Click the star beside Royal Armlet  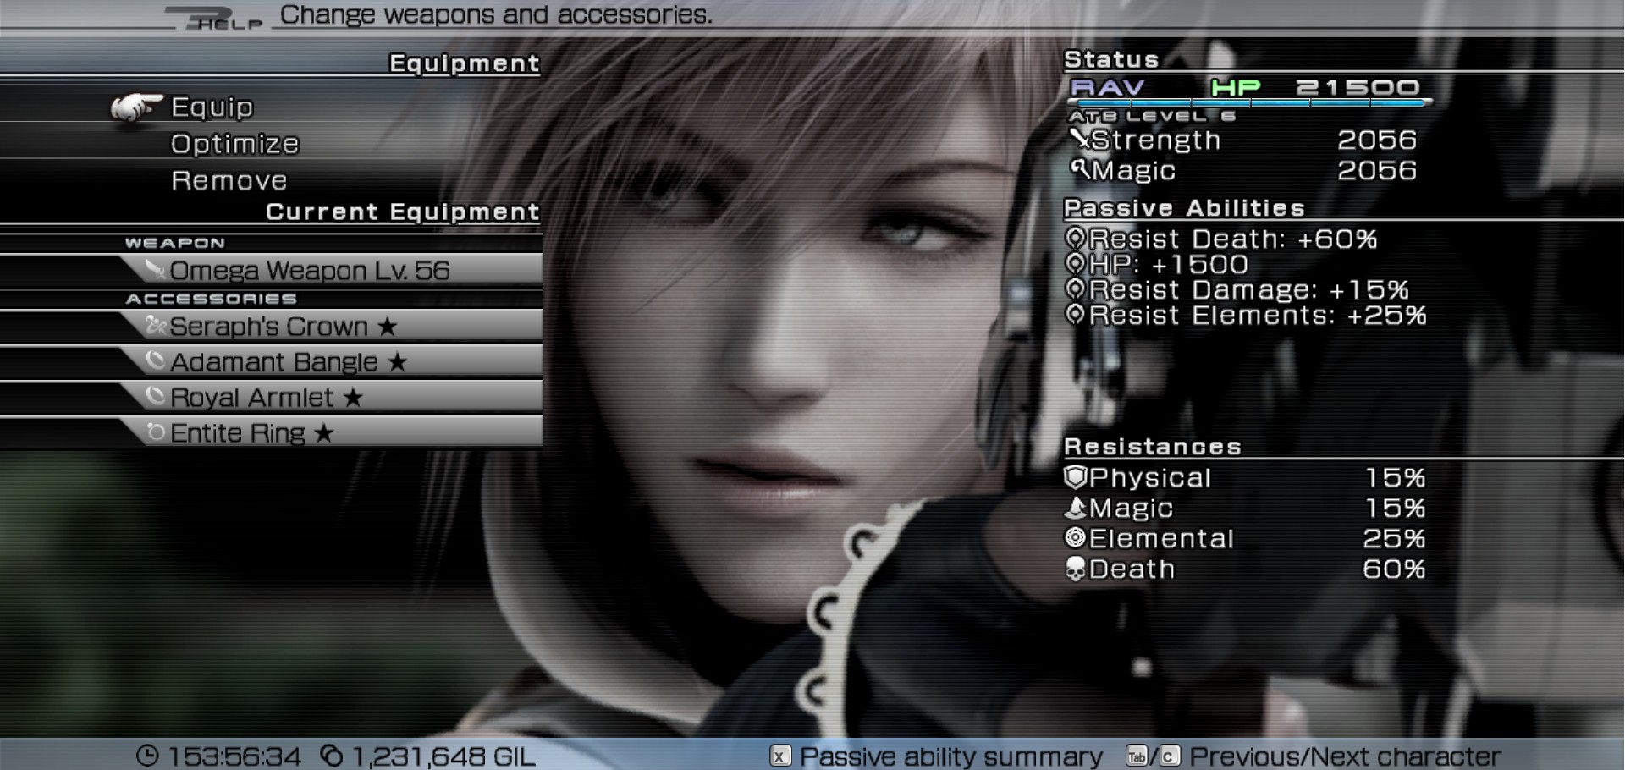pyautogui.click(x=353, y=398)
